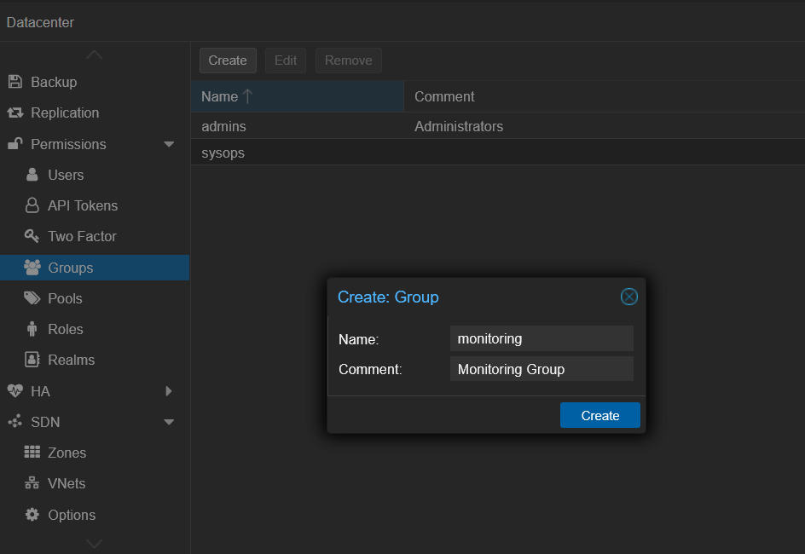The width and height of the screenshot is (805, 554).
Task: Collapse the SDN section arrow
Action: [169, 422]
